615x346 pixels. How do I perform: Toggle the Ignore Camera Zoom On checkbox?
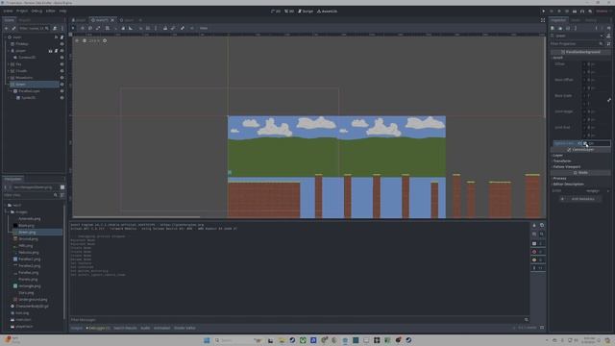point(585,143)
